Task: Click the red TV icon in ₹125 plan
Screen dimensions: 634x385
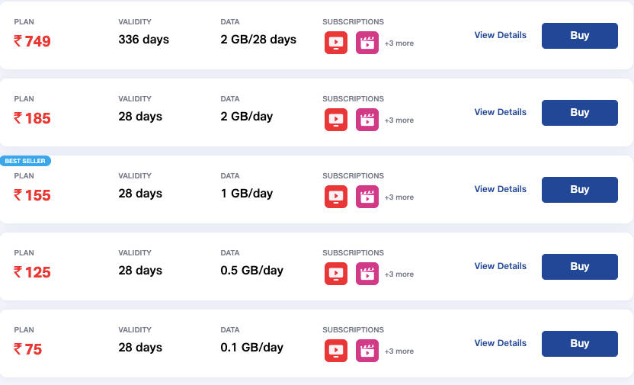Action: click(x=336, y=274)
